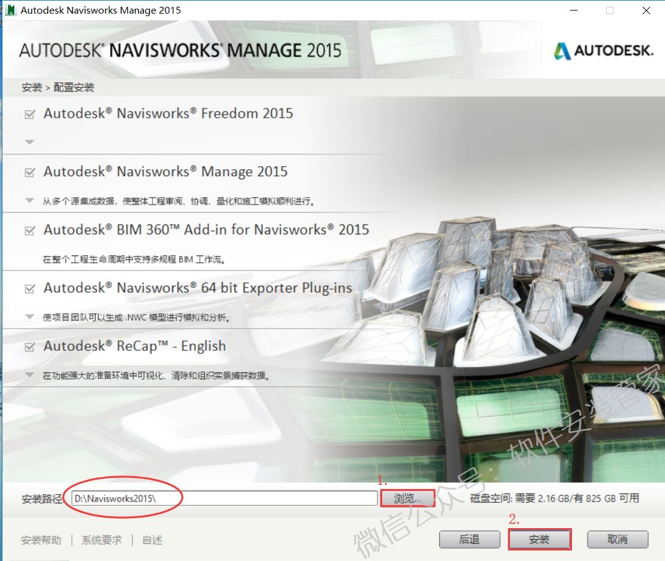Click the 浏览 browse button

pos(408,498)
